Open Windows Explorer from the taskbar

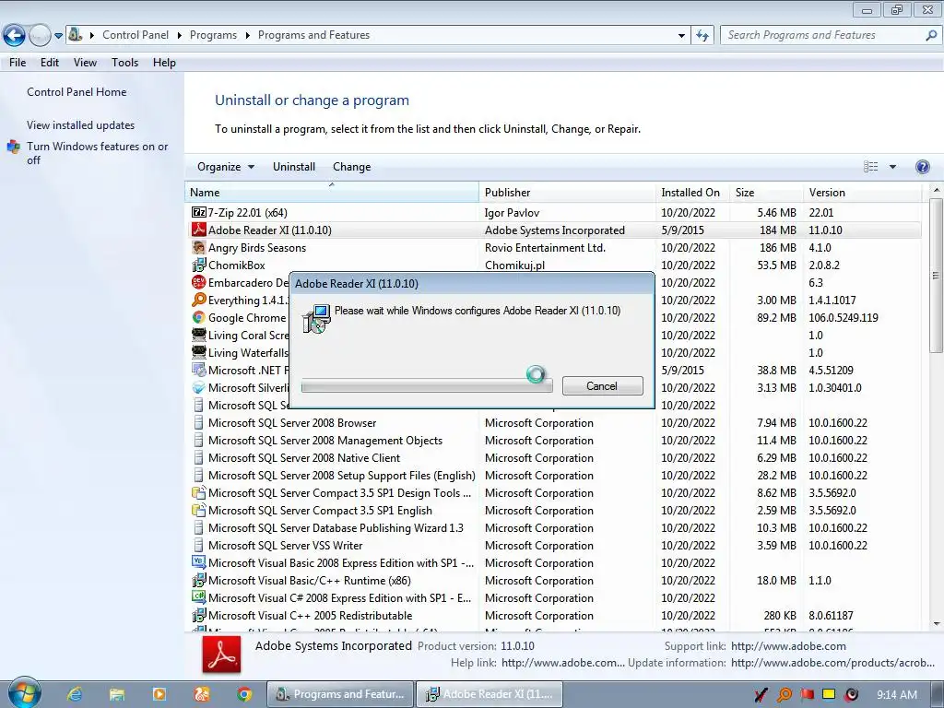click(x=117, y=694)
